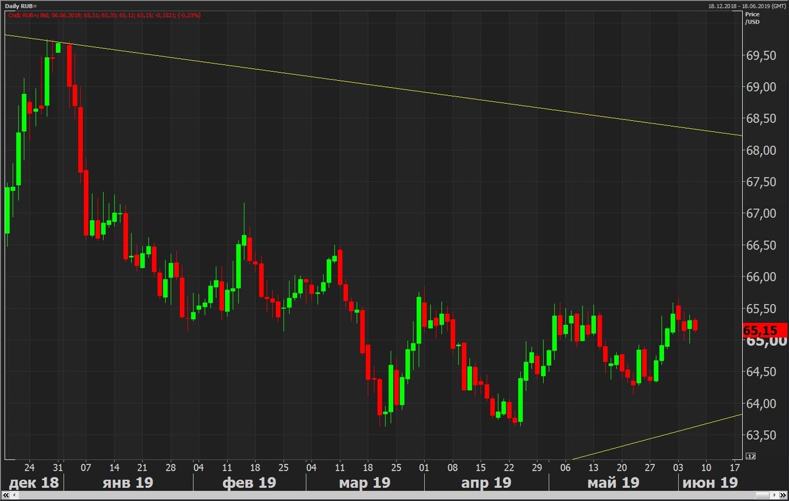
Task: Click the horizontal scrollbar thumb
Action: click(x=762, y=494)
